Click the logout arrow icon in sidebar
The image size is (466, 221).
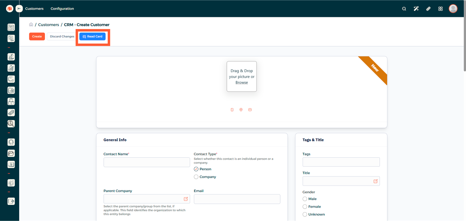click(11, 201)
